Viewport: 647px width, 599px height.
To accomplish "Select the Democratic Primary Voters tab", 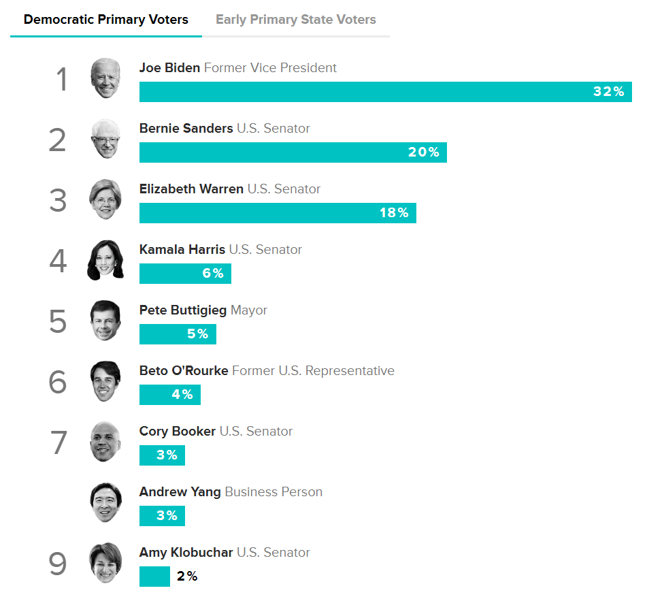I will [x=106, y=20].
